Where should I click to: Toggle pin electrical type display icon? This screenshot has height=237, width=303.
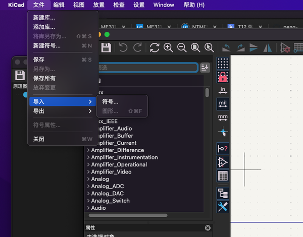pos(223,149)
